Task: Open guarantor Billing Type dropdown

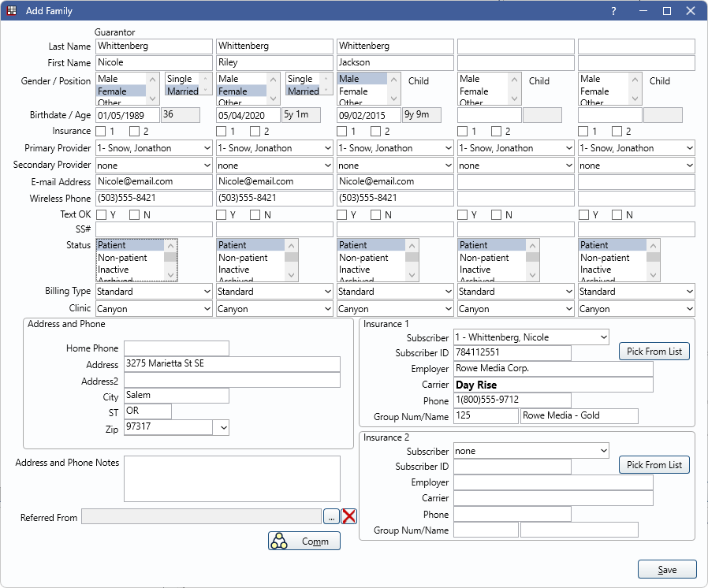Action: pos(206,292)
